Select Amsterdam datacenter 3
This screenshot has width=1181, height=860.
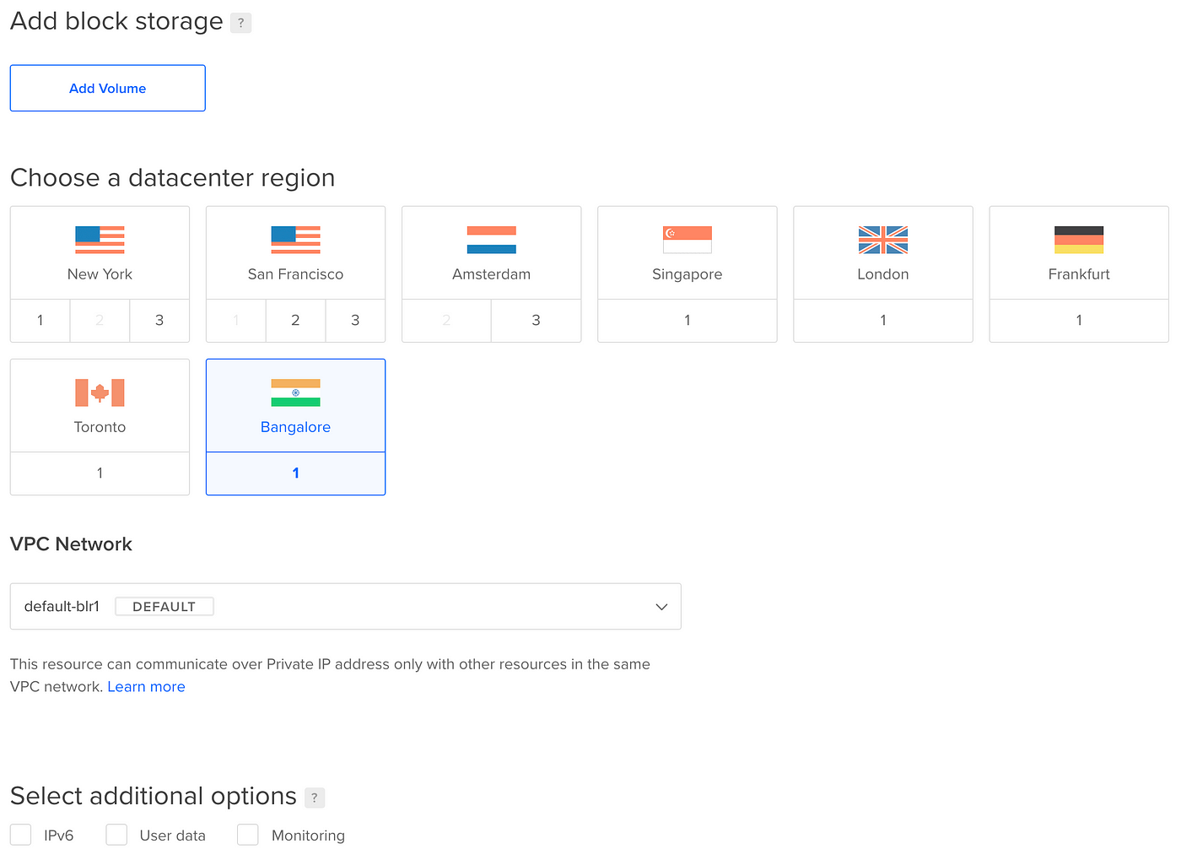536,320
